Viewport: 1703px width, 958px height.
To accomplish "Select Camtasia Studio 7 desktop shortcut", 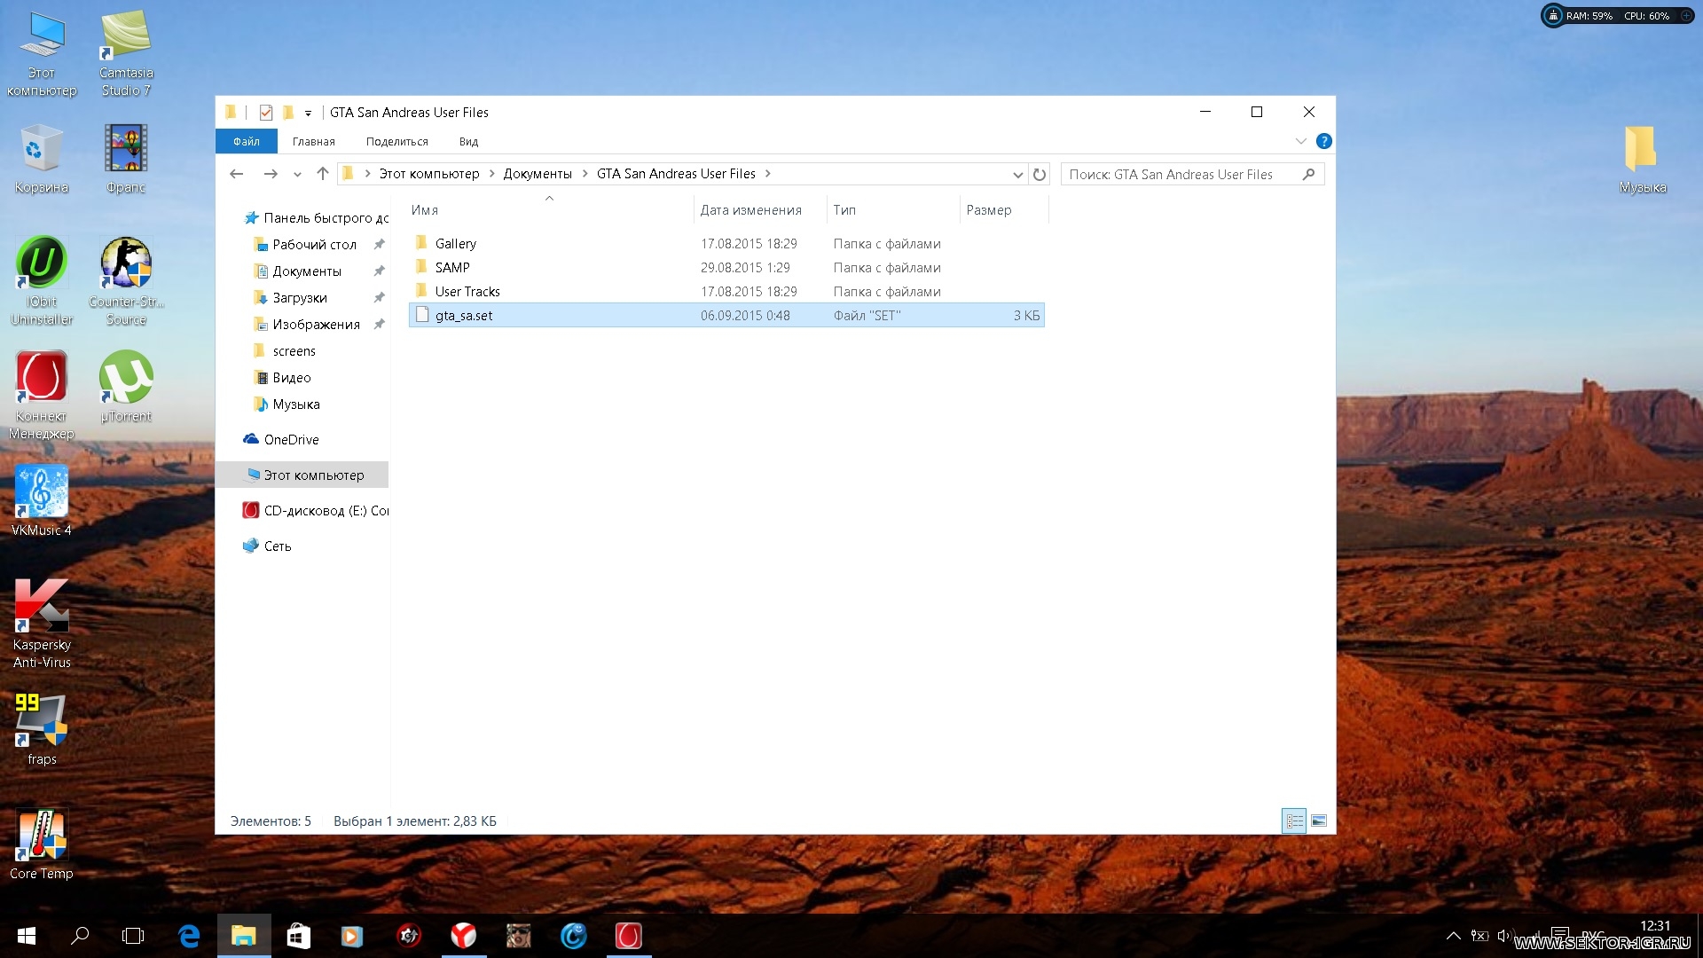I will coord(126,53).
